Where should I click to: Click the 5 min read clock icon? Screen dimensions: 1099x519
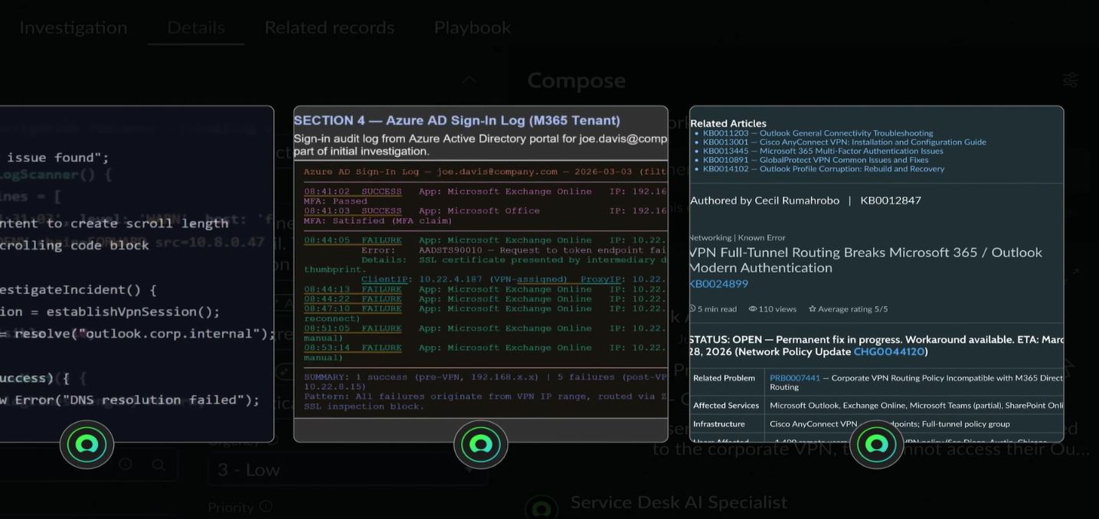point(692,309)
